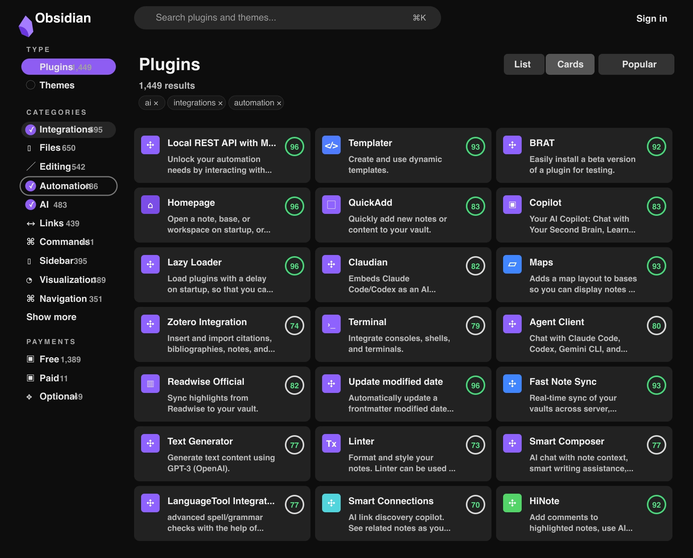The width and height of the screenshot is (693, 558).
Task: Switch to Cards view
Action: (570, 64)
